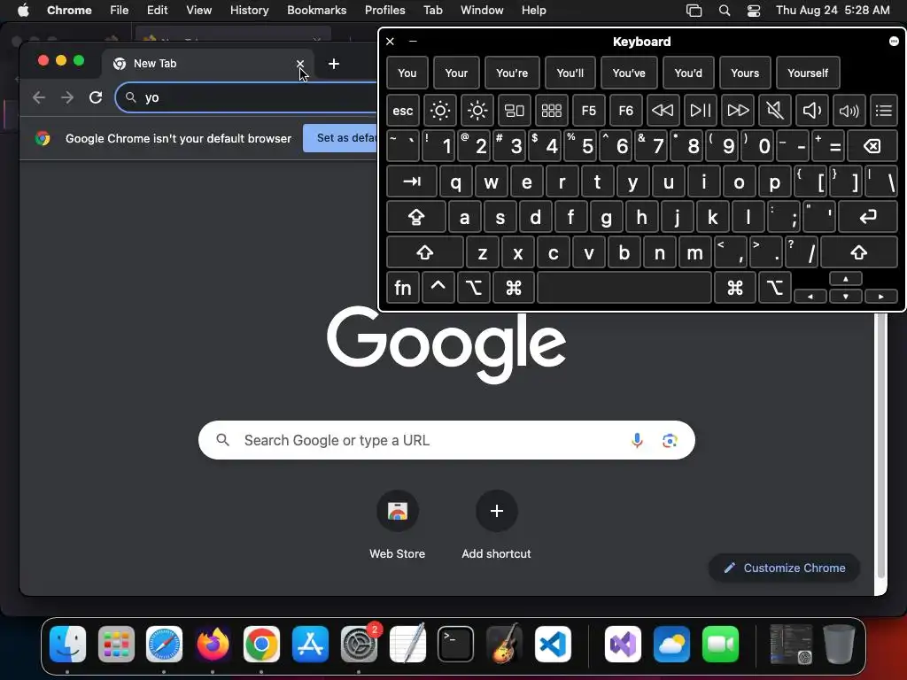Tap the esc key

[403, 110]
